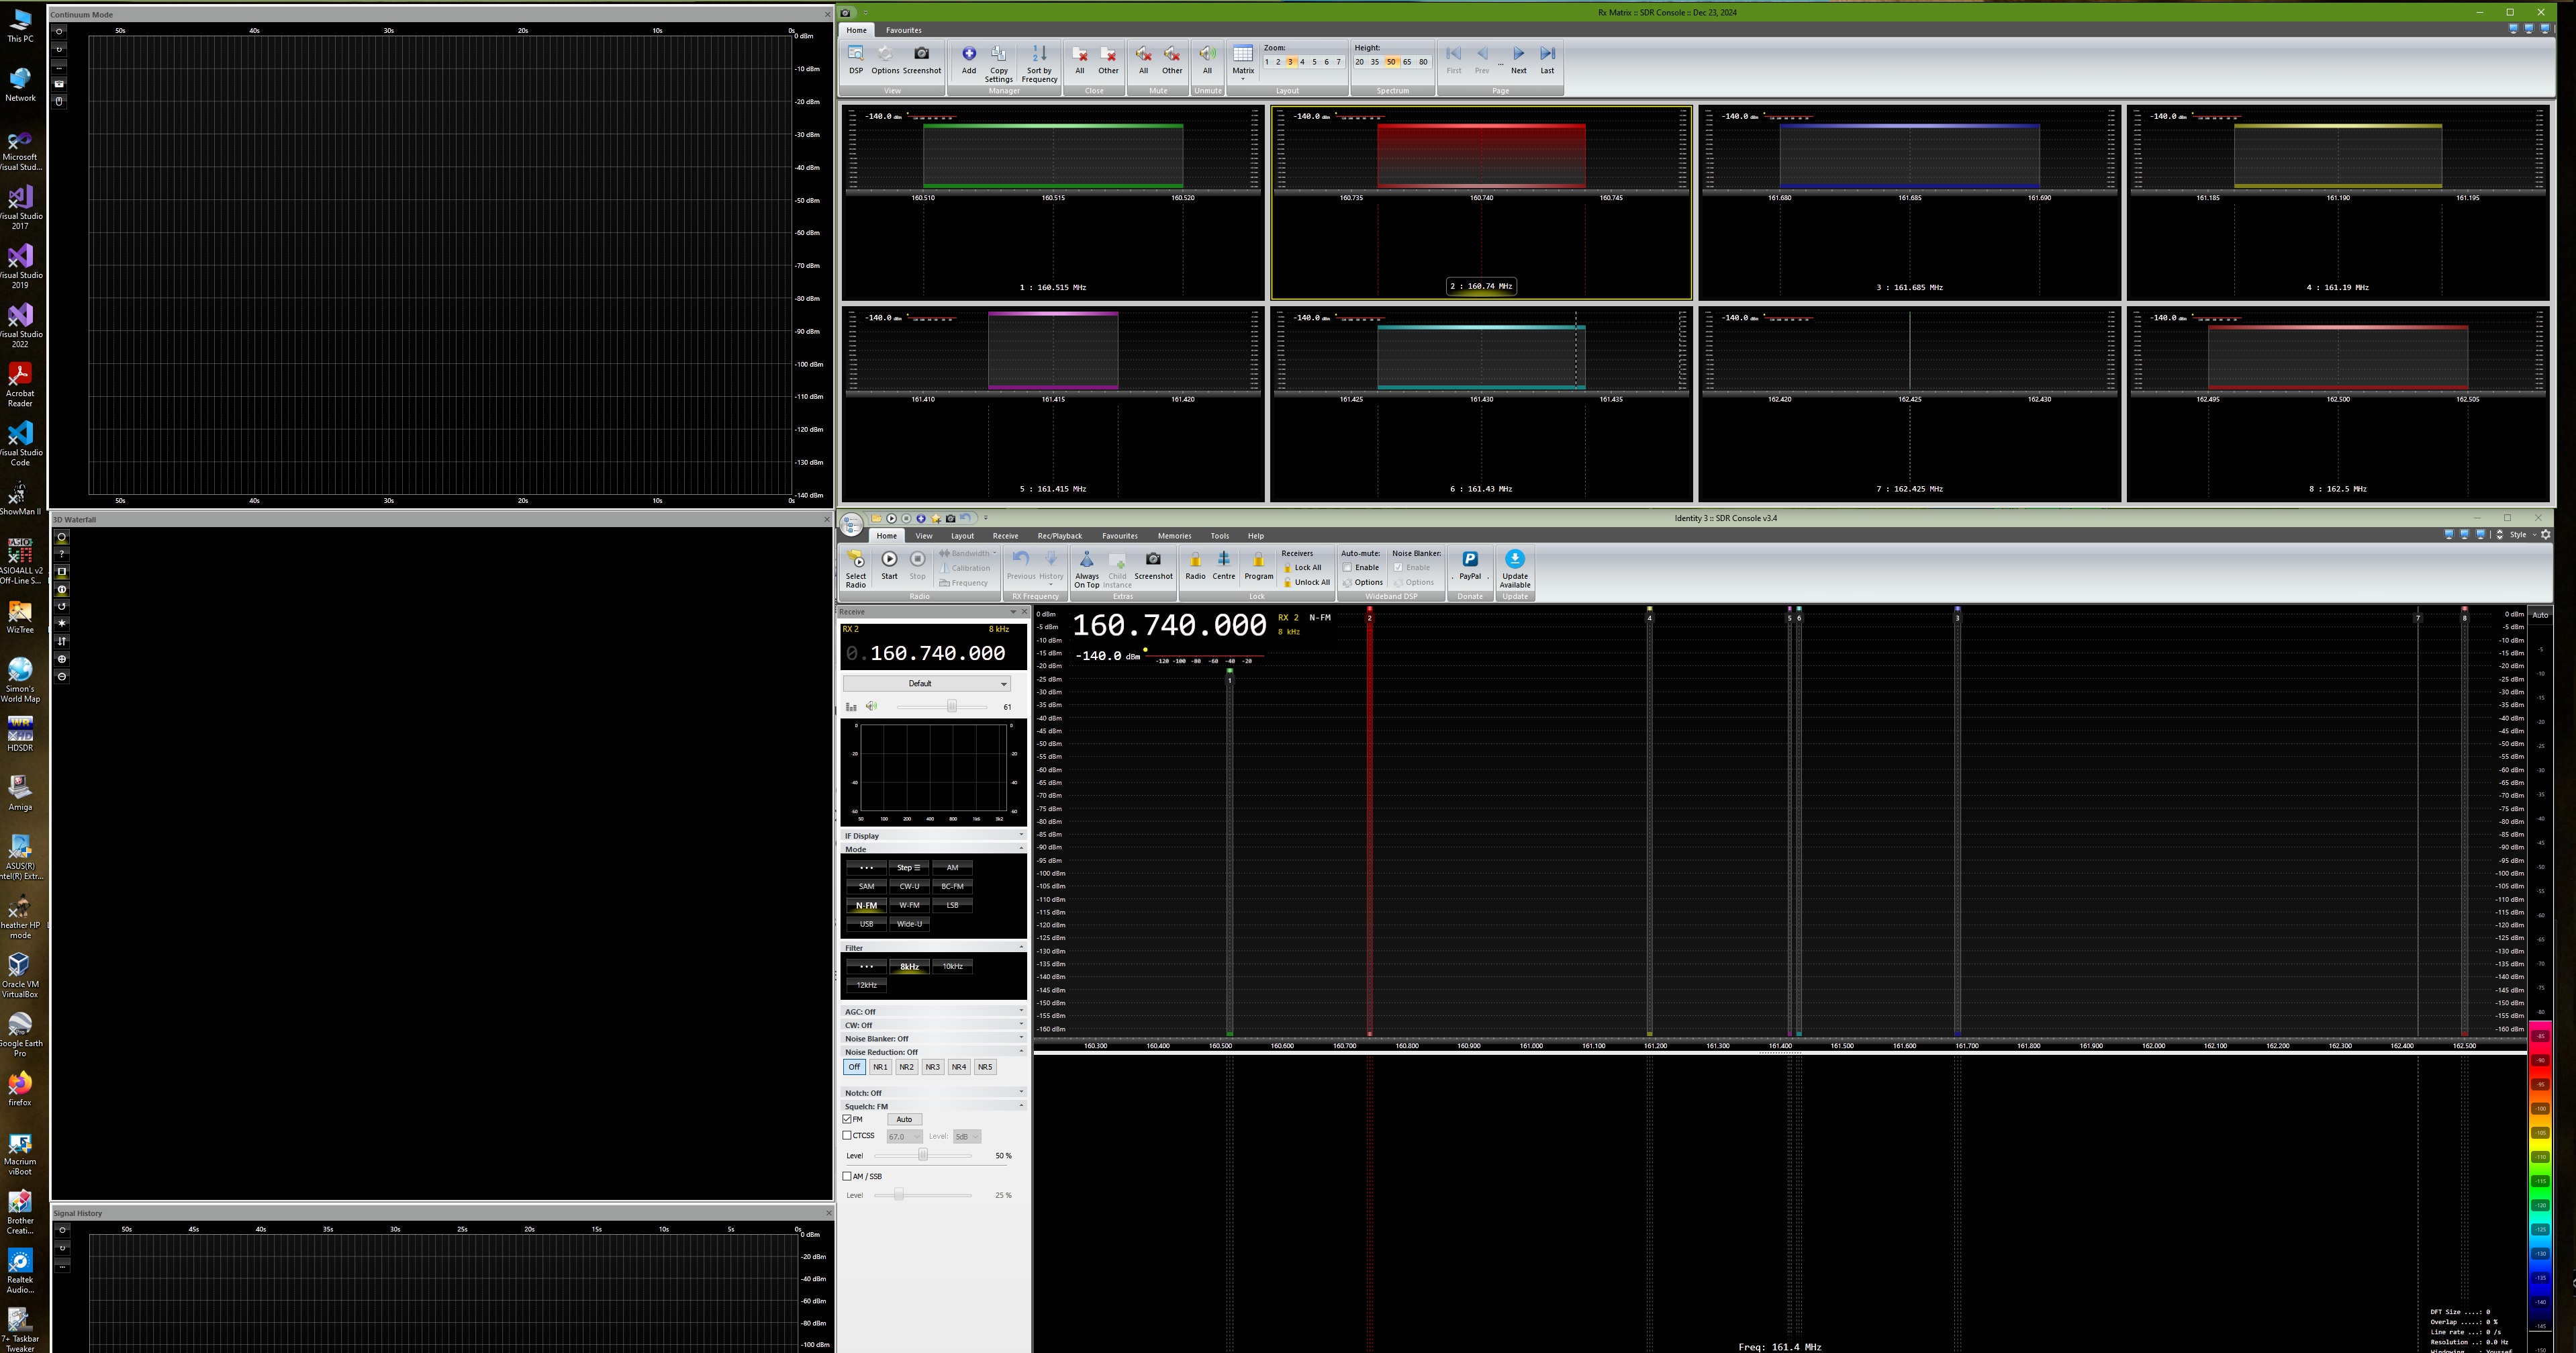The height and width of the screenshot is (1353, 2576).
Task: Switch to Favourites tab in Rx Matrix
Action: (903, 30)
